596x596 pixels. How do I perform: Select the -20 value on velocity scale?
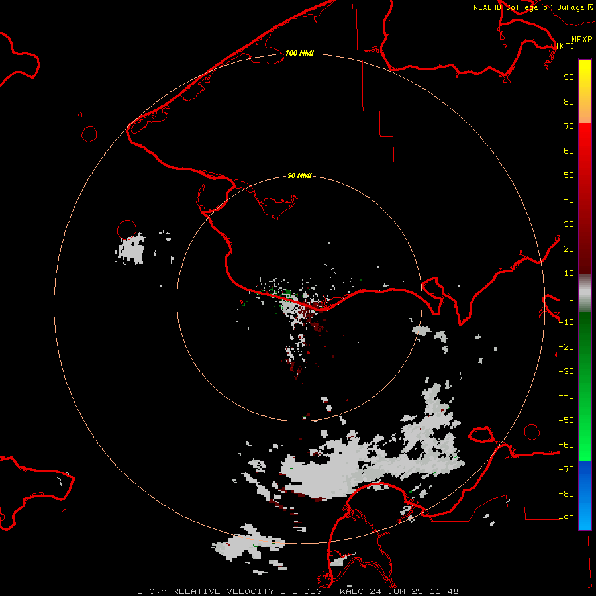pos(566,346)
